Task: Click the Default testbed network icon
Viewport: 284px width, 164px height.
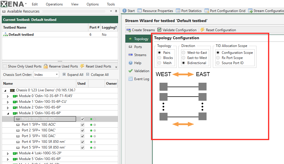Action: click(x=5, y=34)
